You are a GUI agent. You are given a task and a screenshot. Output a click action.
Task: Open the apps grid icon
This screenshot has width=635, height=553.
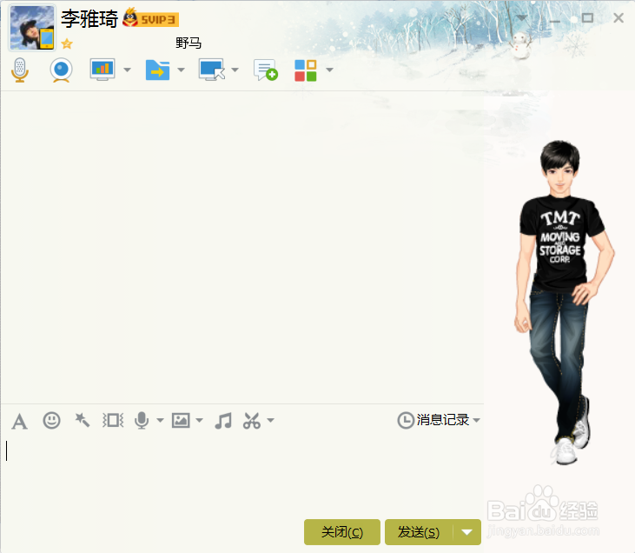(306, 70)
